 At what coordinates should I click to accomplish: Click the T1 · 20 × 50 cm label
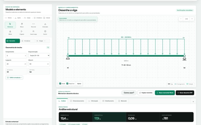tap(126, 65)
